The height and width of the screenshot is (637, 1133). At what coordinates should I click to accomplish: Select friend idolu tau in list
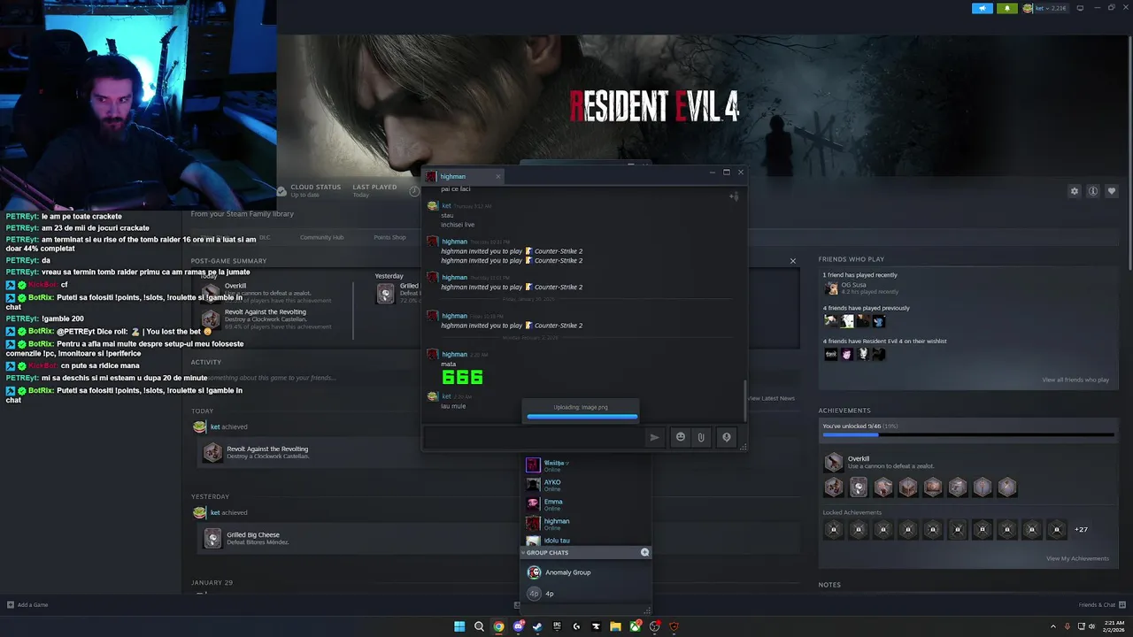coord(584,541)
